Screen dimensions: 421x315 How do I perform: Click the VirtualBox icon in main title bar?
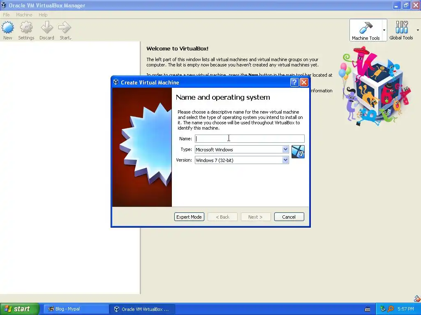point(3,5)
